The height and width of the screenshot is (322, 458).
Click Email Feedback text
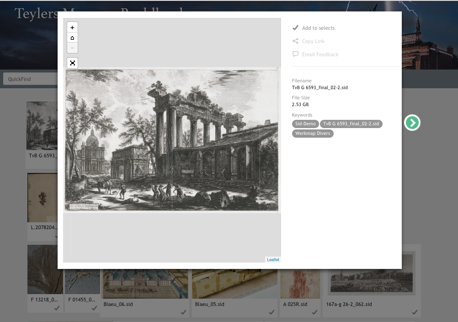pyautogui.click(x=320, y=54)
